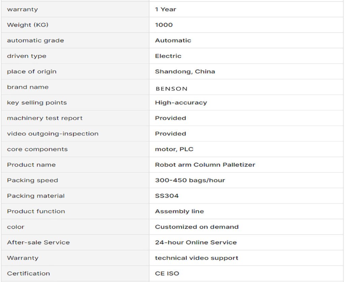Select the "video outgoing-inspection" label
Viewport: 345px width, 282px height.
click(x=53, y=134)
